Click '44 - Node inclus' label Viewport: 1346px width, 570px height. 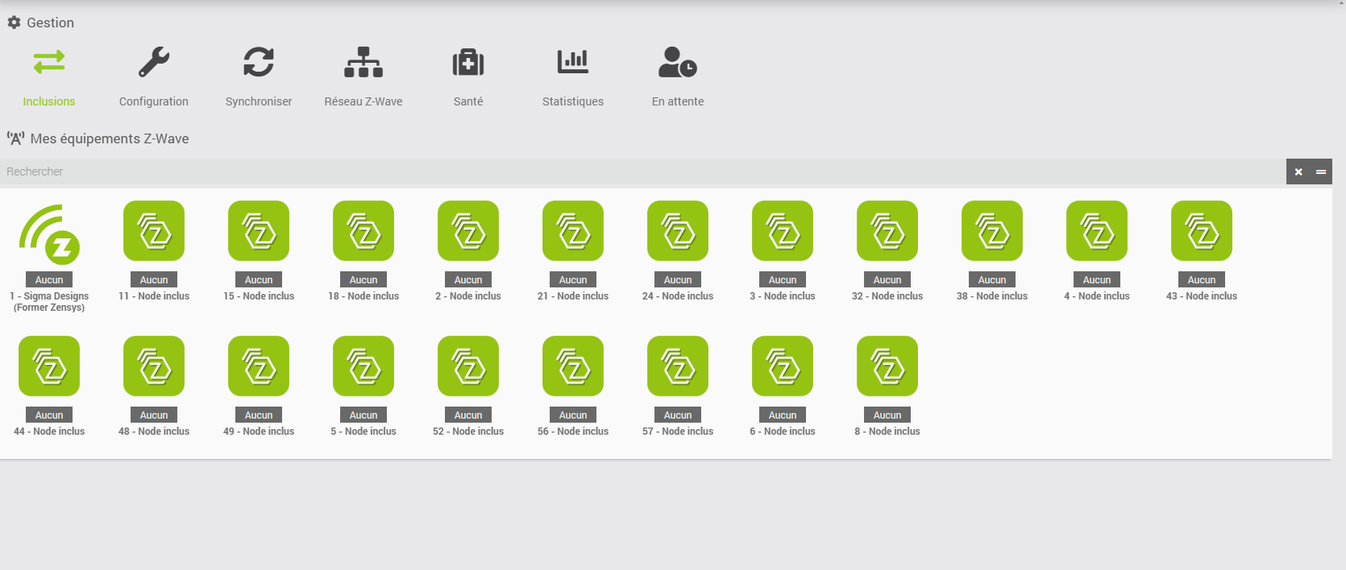coord(49,432)
